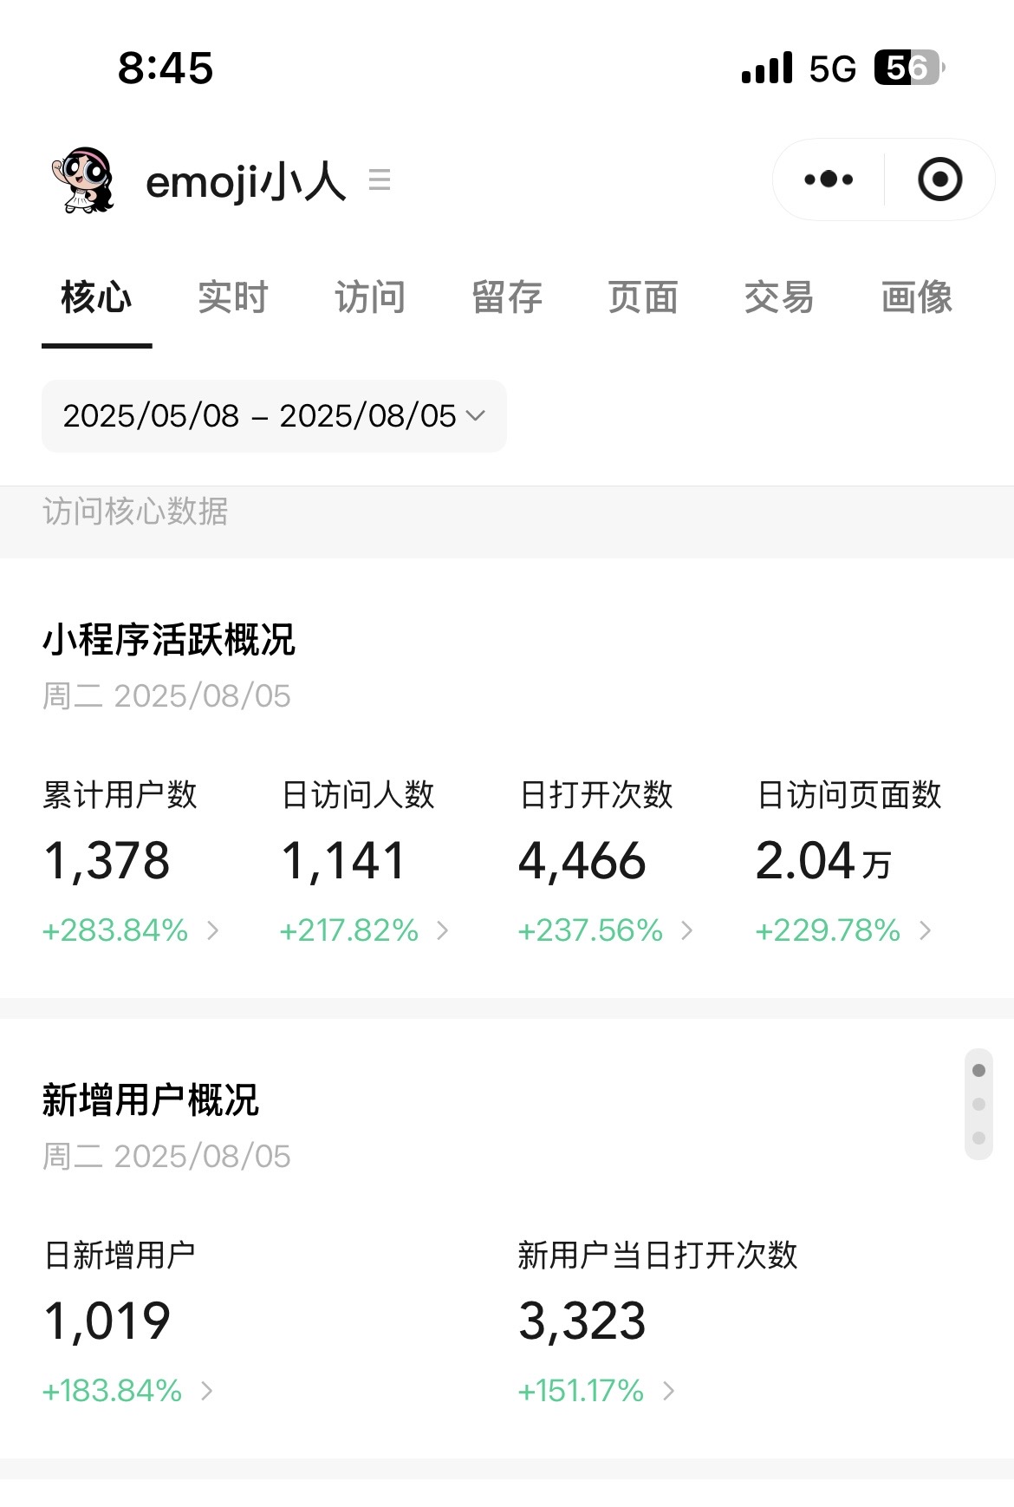
Task: Switch to the 交易 tab
Action: [779, 297]
